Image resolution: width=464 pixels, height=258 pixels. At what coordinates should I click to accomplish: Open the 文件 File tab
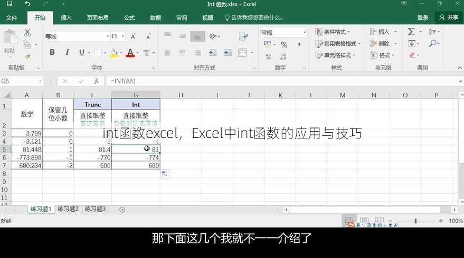click(12, 18)
